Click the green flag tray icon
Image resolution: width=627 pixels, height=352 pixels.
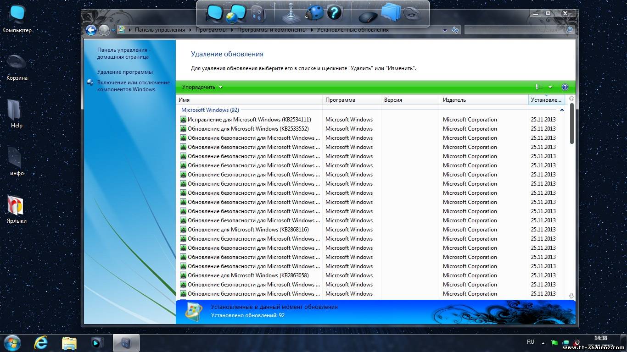[x=554, y=342]
